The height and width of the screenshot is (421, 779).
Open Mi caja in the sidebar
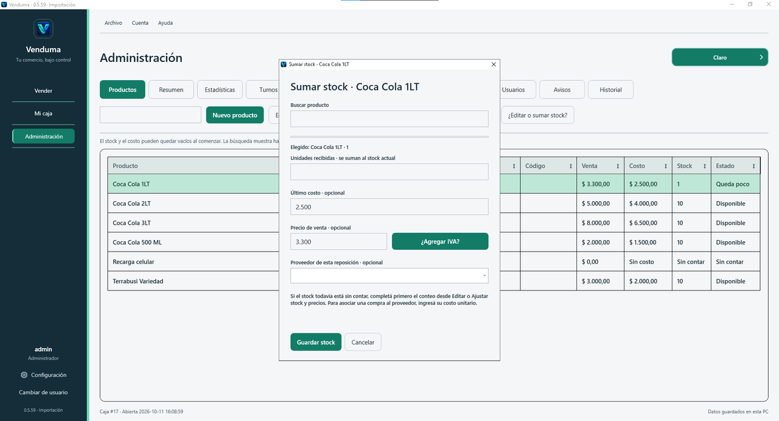(43, 113)
